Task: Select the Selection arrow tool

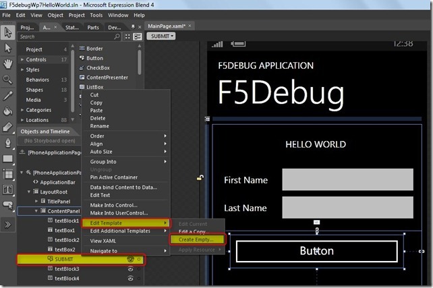Action: pyautogui.click(x=9, y=32)
